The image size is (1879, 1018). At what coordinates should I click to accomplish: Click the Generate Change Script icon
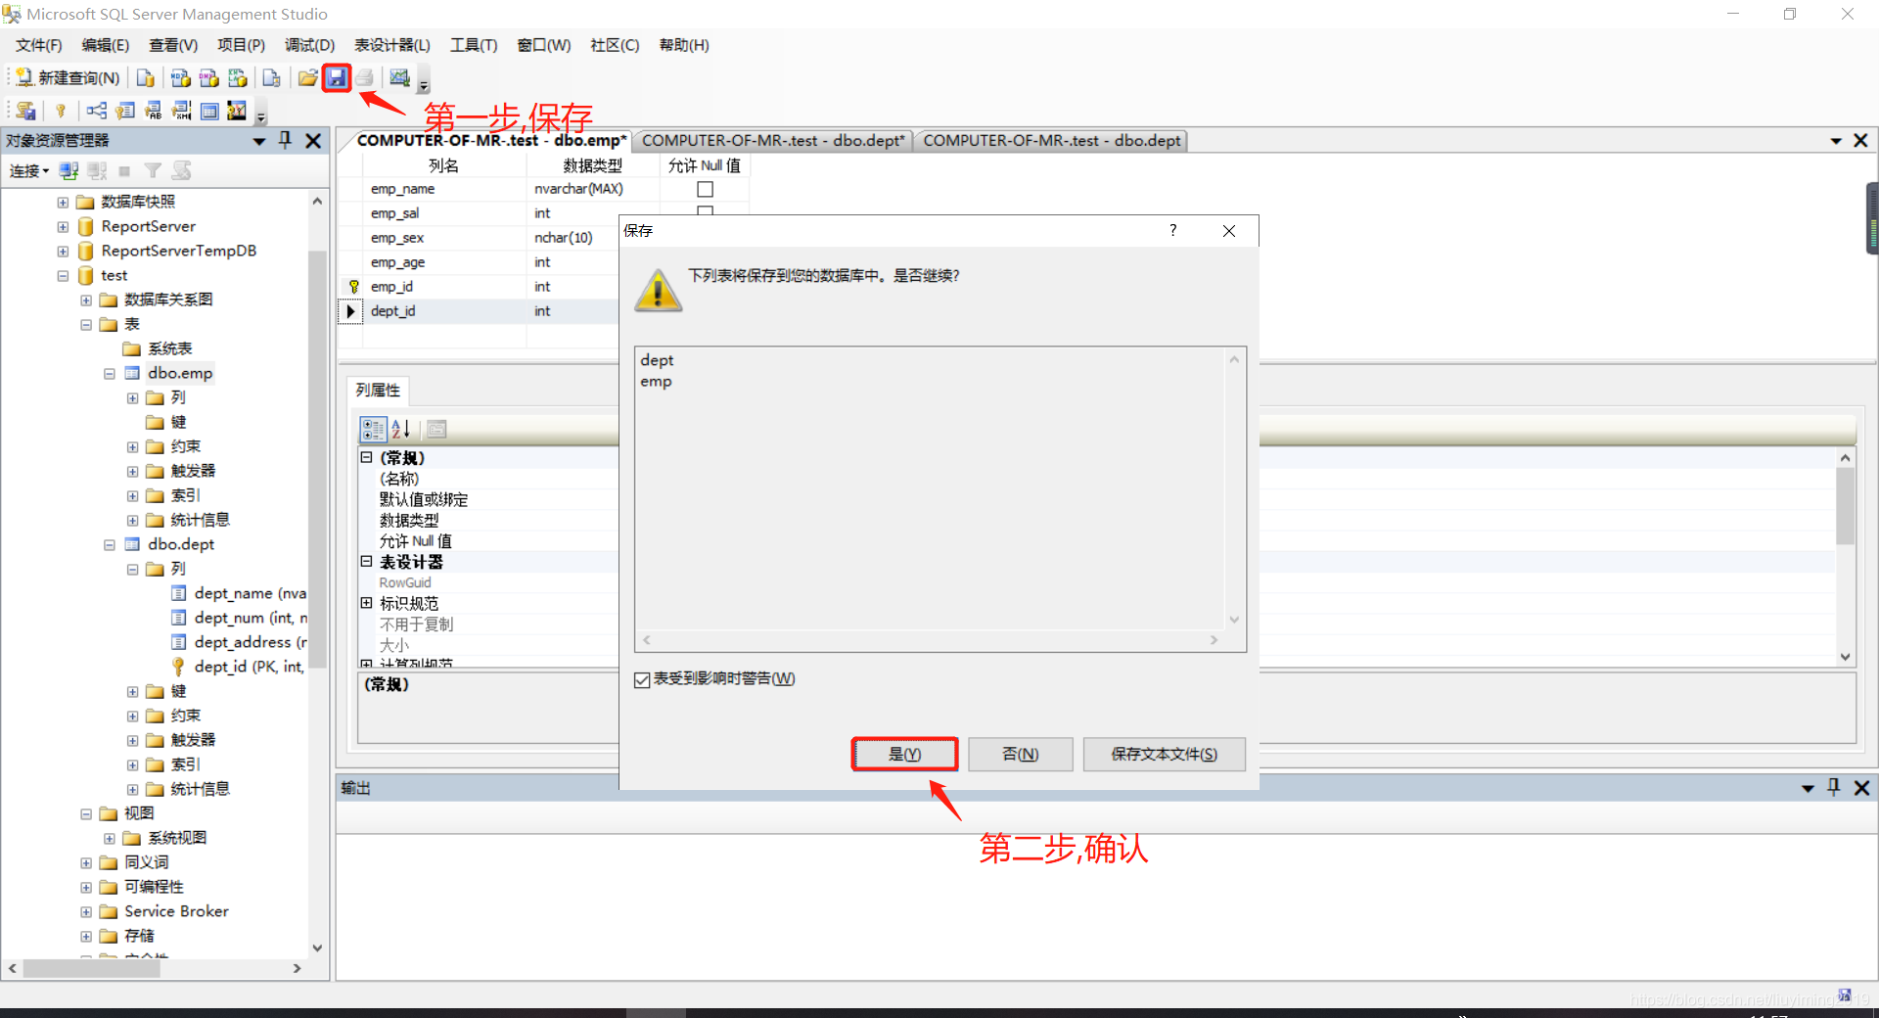click(25, 111)
